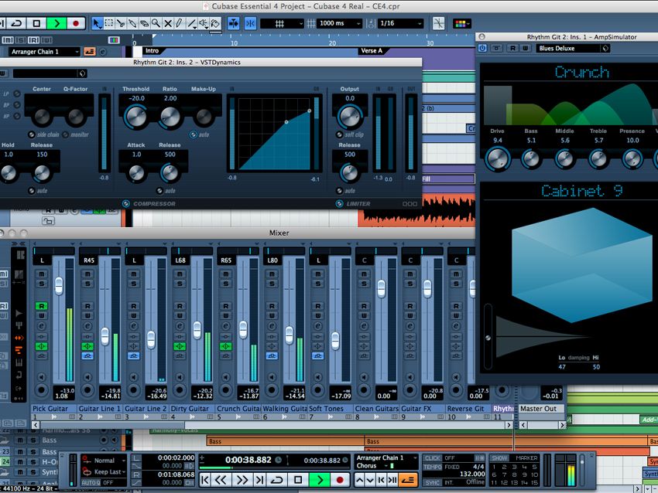This screenshot has height=493, width=658.
Task: Toggle the Autoscroll button in the toolbar
Action: coord(234,23)
